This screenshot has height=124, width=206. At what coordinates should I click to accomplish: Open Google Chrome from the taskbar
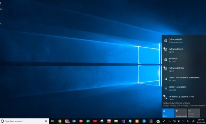click(x=60, y=121)
